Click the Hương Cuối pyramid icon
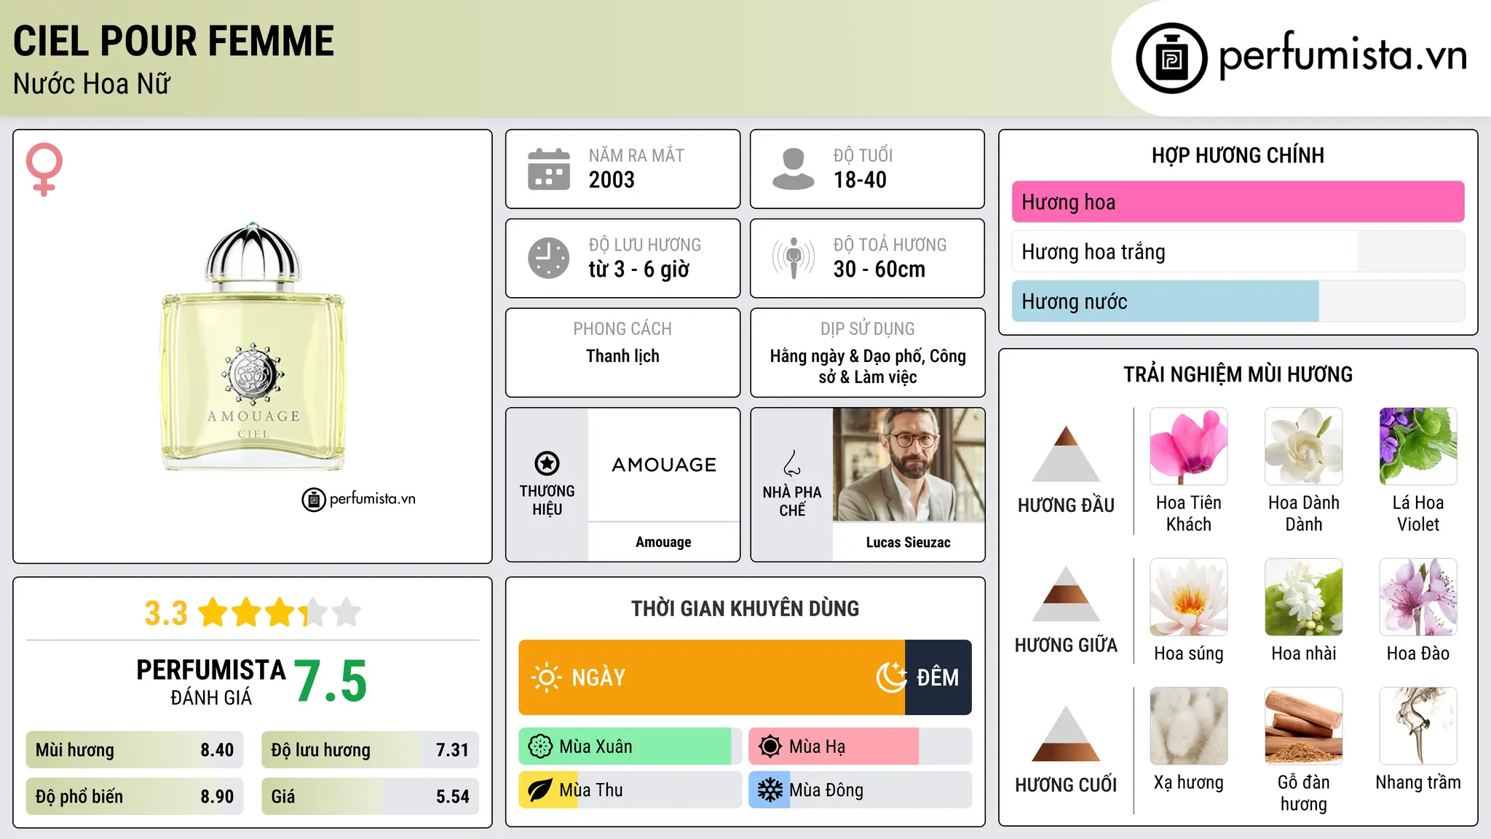The image size is (1491, 839). click(x=1066, y=733)
